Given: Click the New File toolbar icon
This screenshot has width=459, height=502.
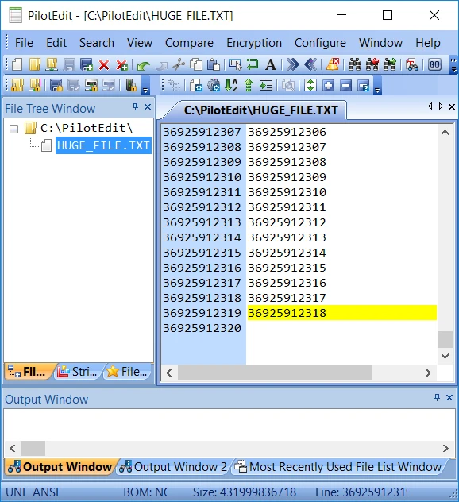Looking at the screenshot, I should [17, 64].
